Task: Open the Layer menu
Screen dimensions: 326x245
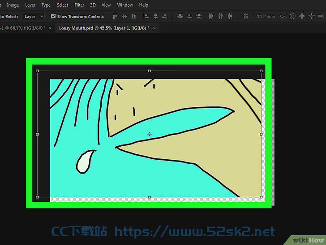Action: click(x=30, y=5)
